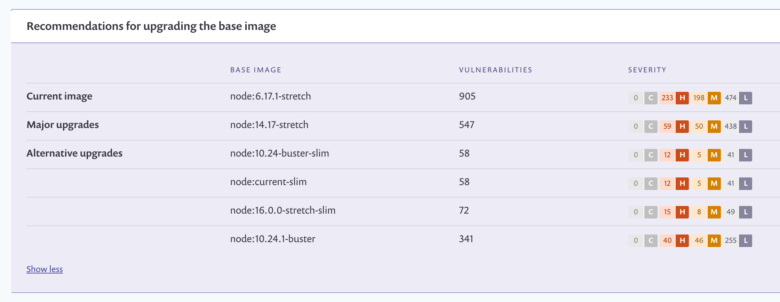This screenshot has width=780, height=302.
Task: Select the node:14.17-stretch base image
Action: click(269, 125)
